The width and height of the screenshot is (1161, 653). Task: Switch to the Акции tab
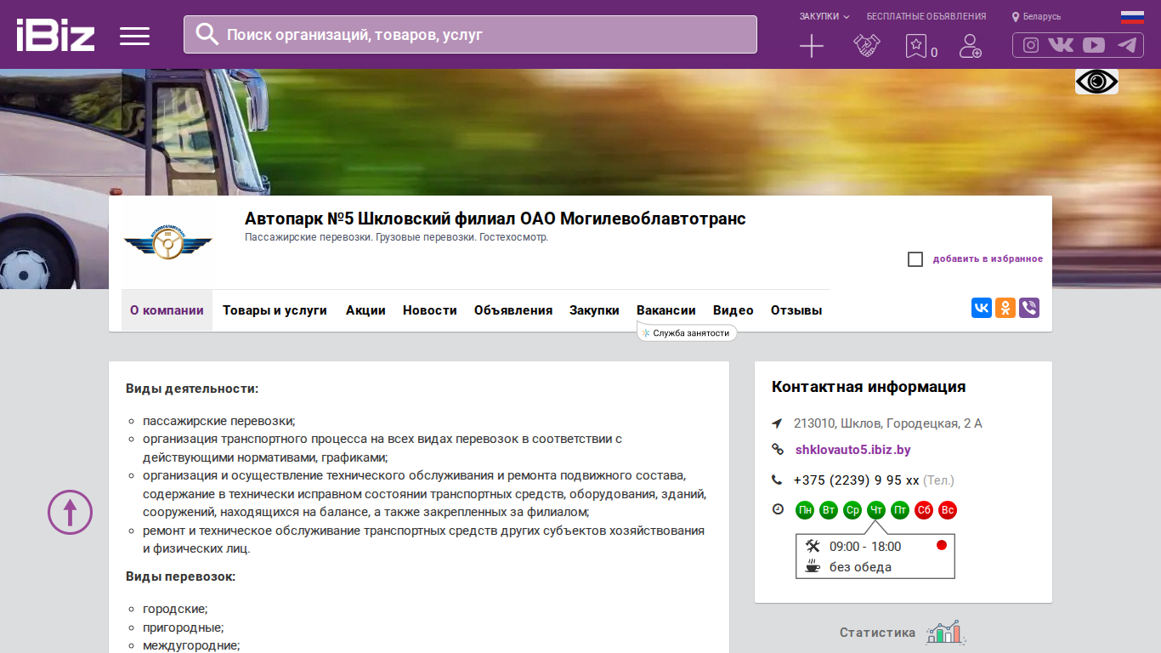365,310
